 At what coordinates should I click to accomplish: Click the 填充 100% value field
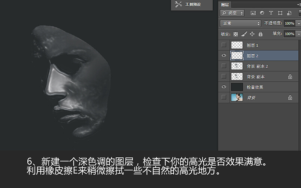289,34
